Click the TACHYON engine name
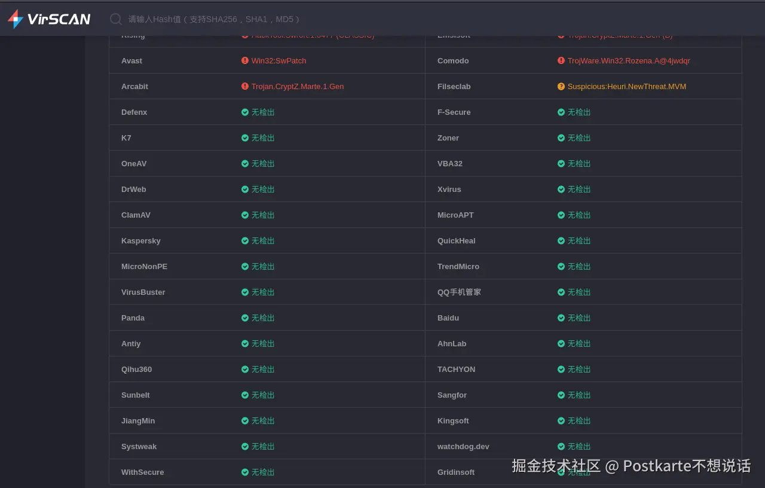The image size is (765, 488). [457, 370]
